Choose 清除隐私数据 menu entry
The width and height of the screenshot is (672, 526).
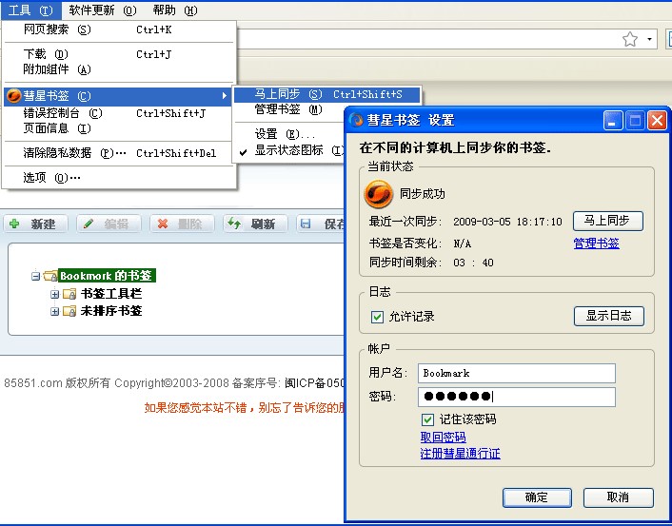click(119, 153)
